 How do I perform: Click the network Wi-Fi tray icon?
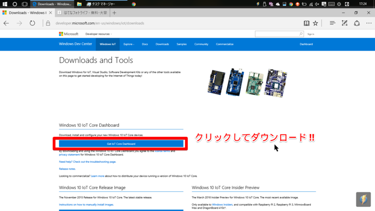[311, 4]
